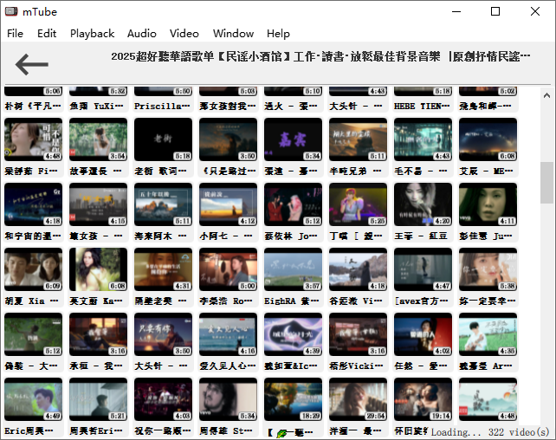Open the 5:25 stage performance thumbnail
The height and width of the screenshot is (440, 556).
coord(359,204)
